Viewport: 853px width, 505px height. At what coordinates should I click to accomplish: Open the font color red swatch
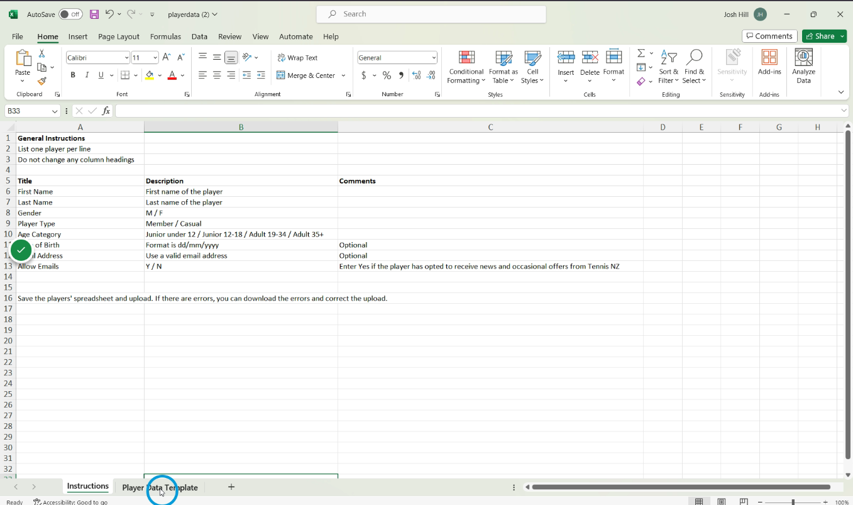click(172, 75)
